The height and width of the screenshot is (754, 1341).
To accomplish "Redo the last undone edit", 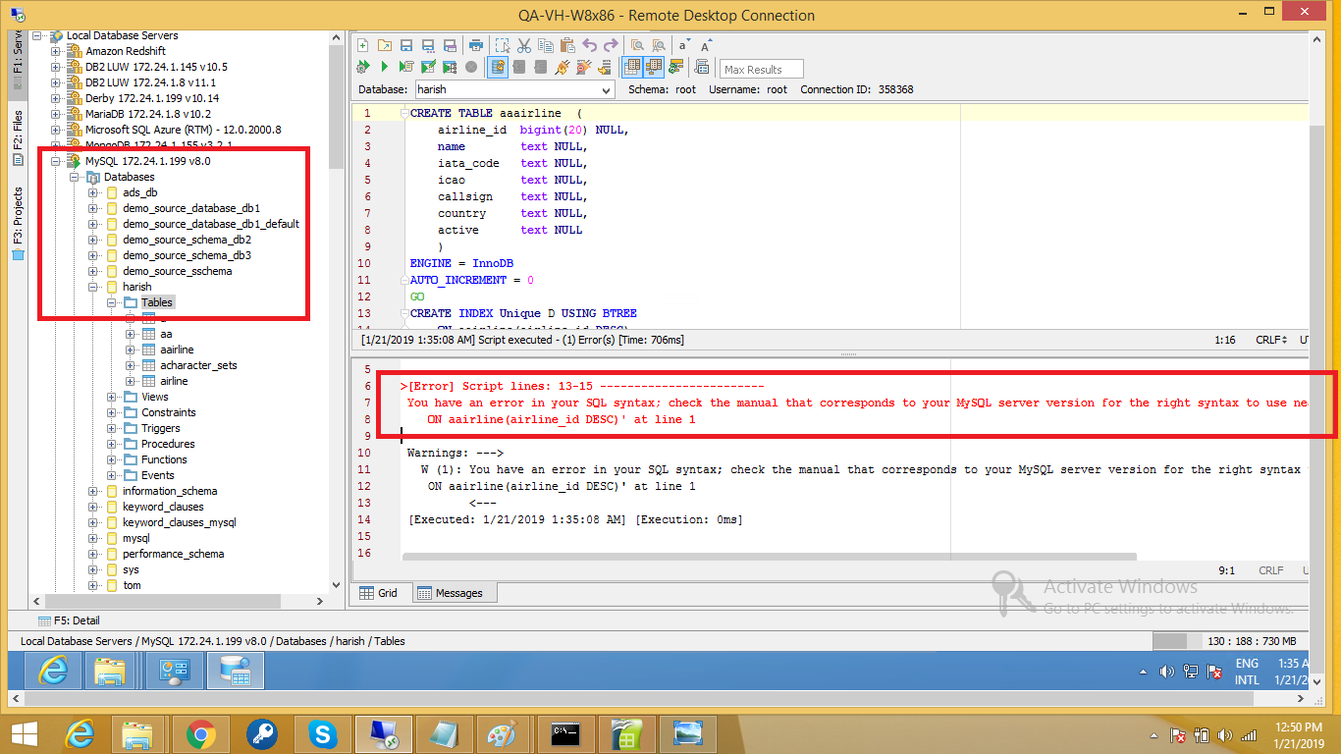I will 611,45.
